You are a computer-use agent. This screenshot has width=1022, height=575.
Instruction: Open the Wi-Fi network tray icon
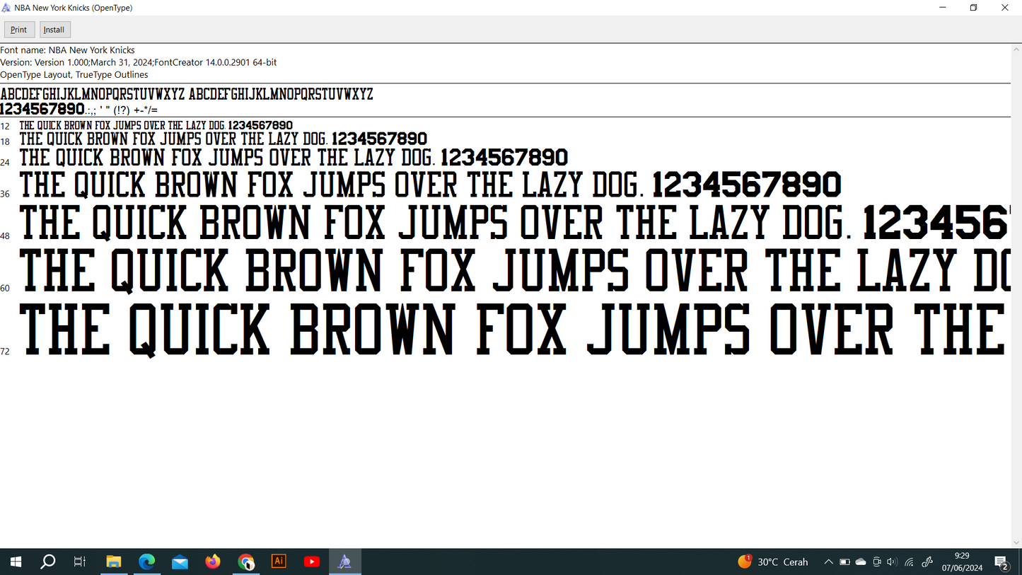pyautogui.click(x=910, y=562)
